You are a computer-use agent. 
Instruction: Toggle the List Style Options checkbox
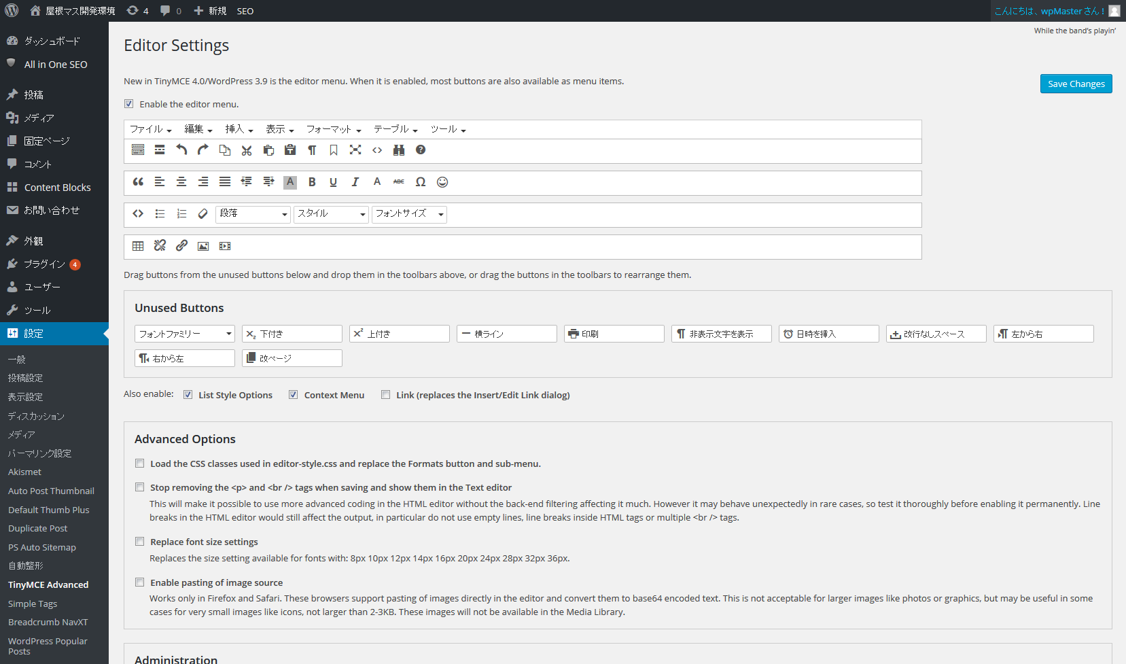(x=188, y=395)
